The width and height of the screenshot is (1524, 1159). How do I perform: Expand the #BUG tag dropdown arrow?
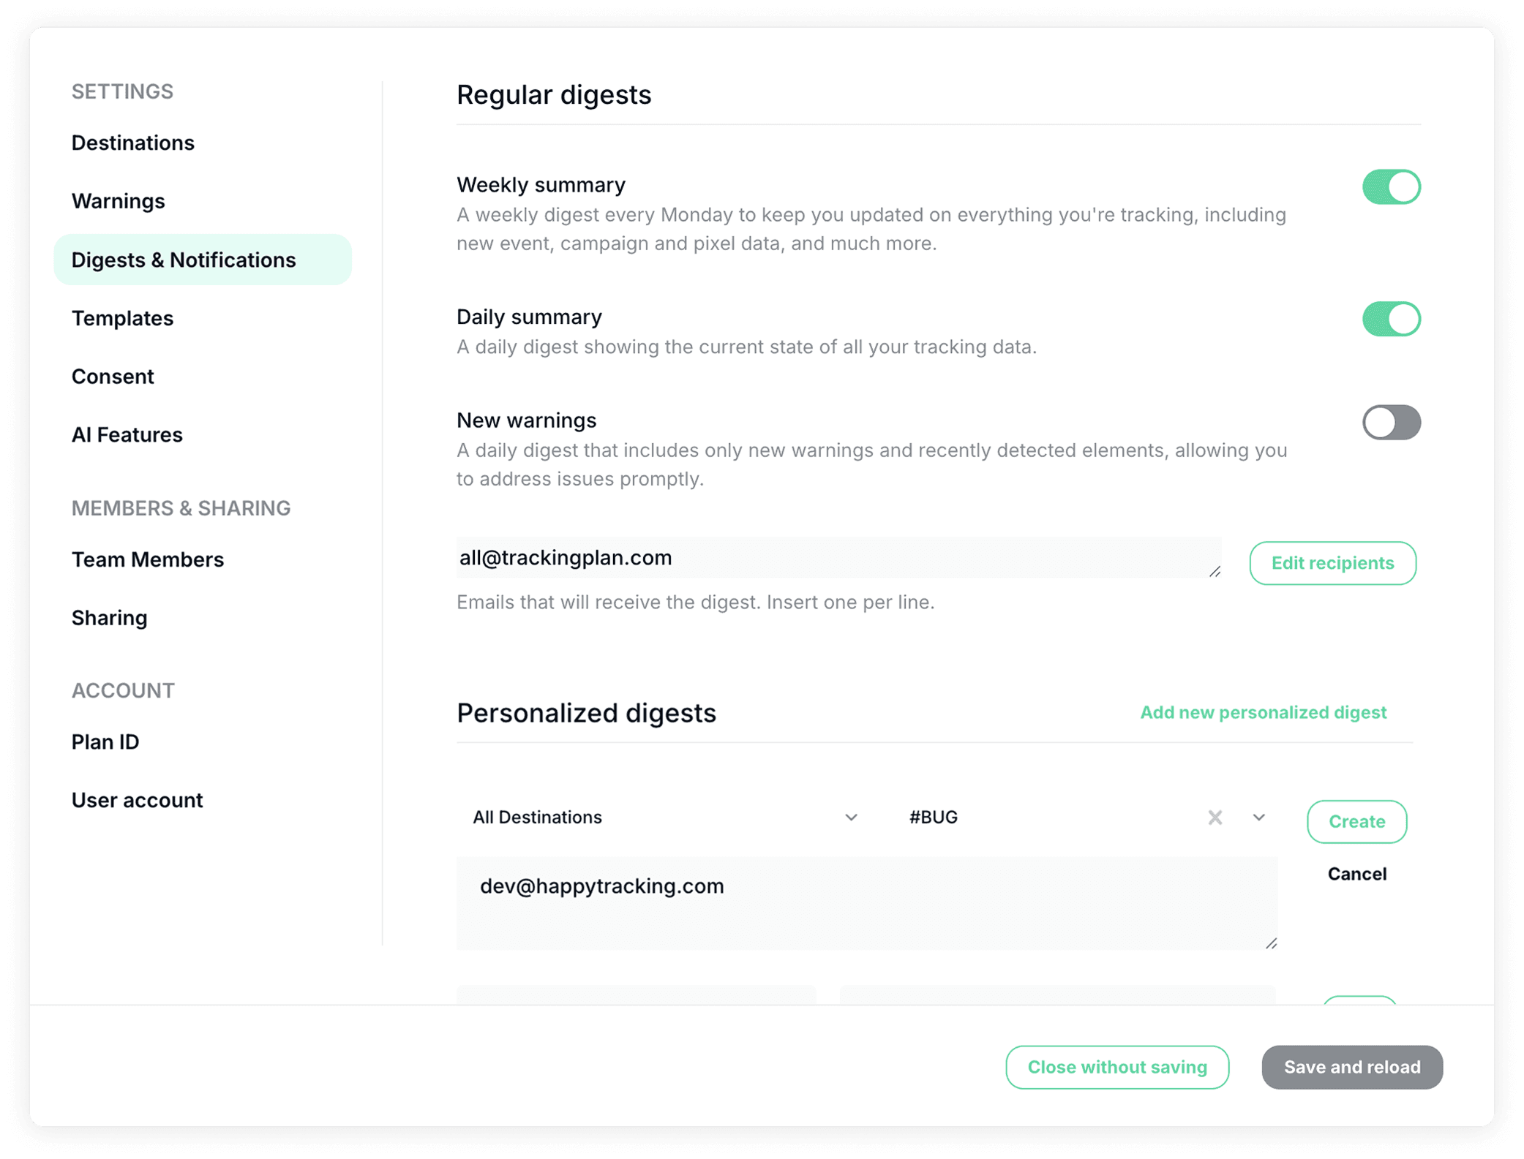tap(1258, 818)
